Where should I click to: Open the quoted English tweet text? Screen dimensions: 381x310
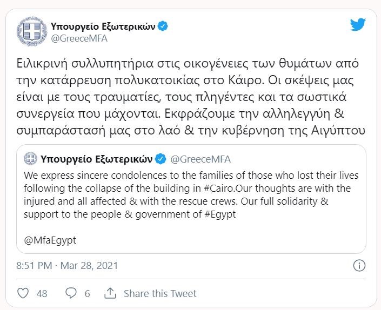pyautogui.click(x=185, y=194)
